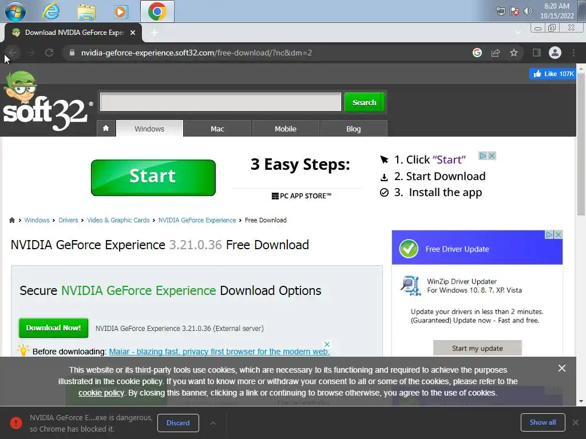Open Windows Explorer folder taskbar icon
The width and height of the screenshot is (586, 439).
pyautogui.click(x=86, y=11)
